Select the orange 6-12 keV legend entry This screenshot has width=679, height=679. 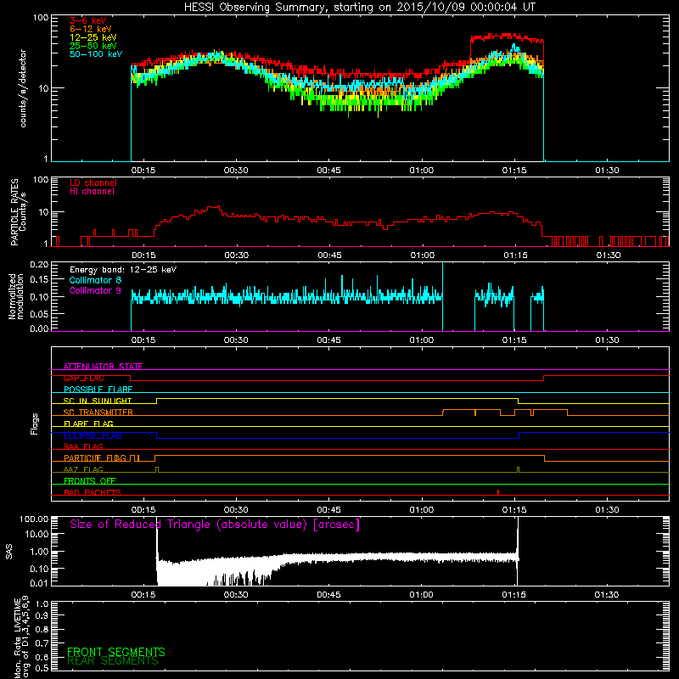point(91,29)
